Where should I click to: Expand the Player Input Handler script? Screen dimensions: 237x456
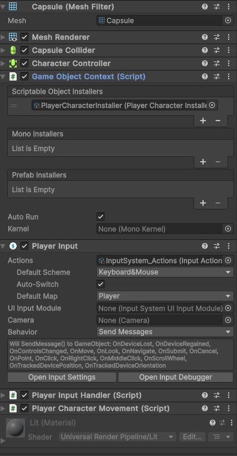pyautogui.click(x=3, y=395)
